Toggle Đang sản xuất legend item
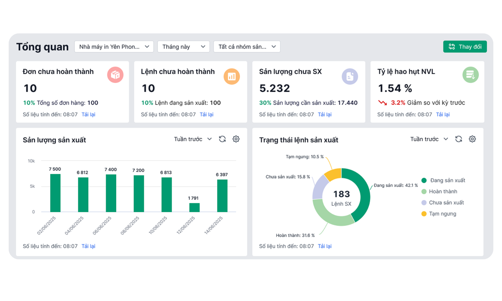The image size is (502, 301). (x=444, y=180)
